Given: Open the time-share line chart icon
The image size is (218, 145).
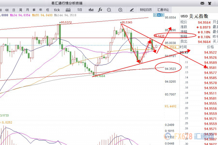Looking at the screenshot, I should [68, 10].
